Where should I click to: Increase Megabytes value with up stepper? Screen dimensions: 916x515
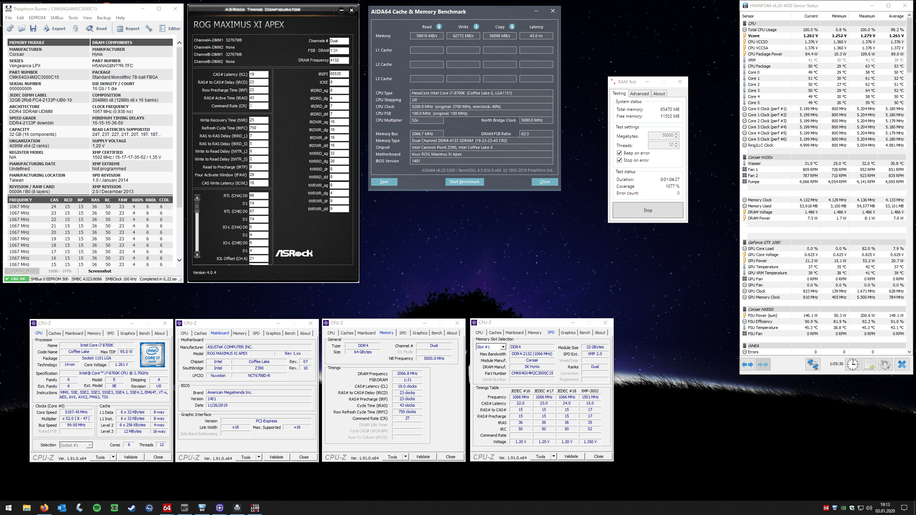pyautogui.click(x=676, y=134)
